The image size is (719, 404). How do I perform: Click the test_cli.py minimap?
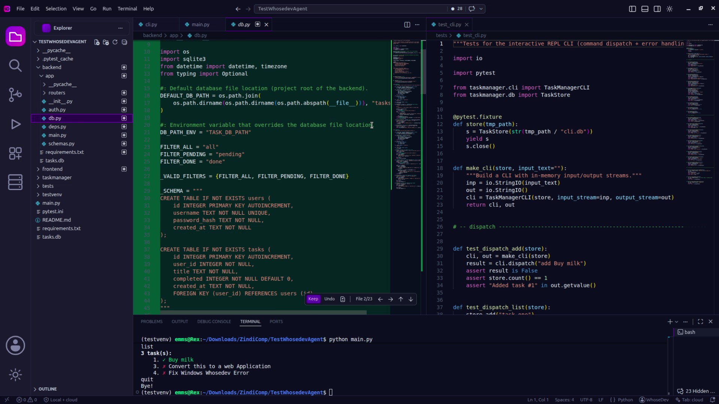(699, 112)
